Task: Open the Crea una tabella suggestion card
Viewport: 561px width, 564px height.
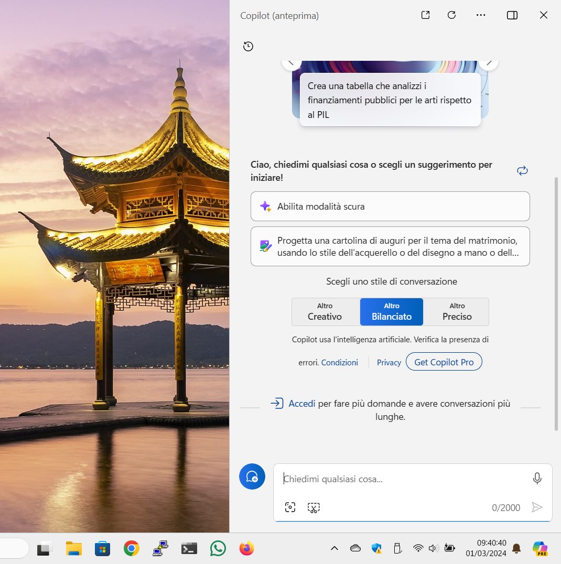Action: pyautogui.click(x=390, y=100)
